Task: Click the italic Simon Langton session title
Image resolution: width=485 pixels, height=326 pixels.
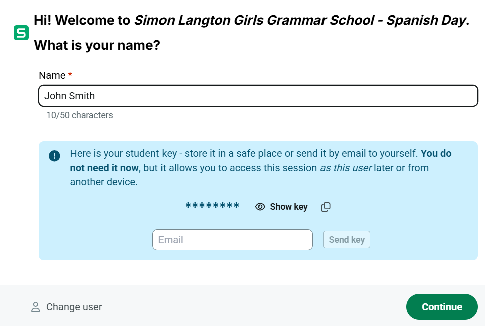Action: (300, 21)
